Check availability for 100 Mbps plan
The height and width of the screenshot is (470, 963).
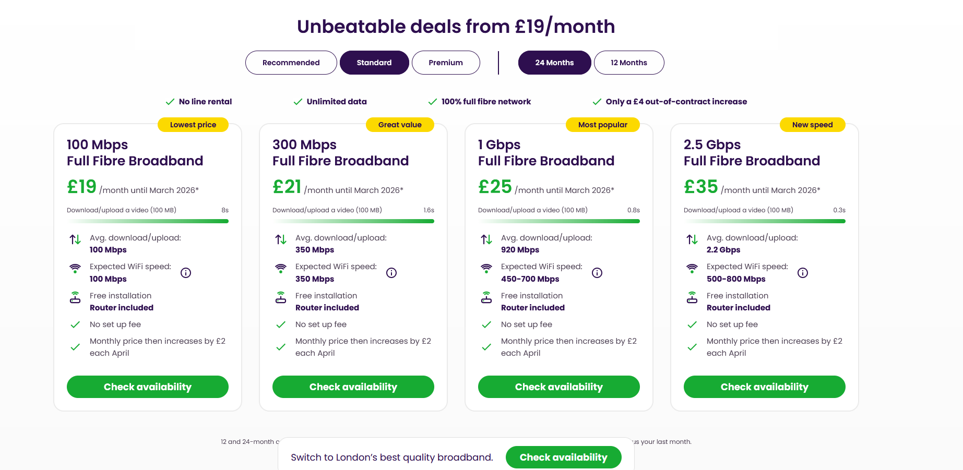pyautogui.click(x=148, y=387)
